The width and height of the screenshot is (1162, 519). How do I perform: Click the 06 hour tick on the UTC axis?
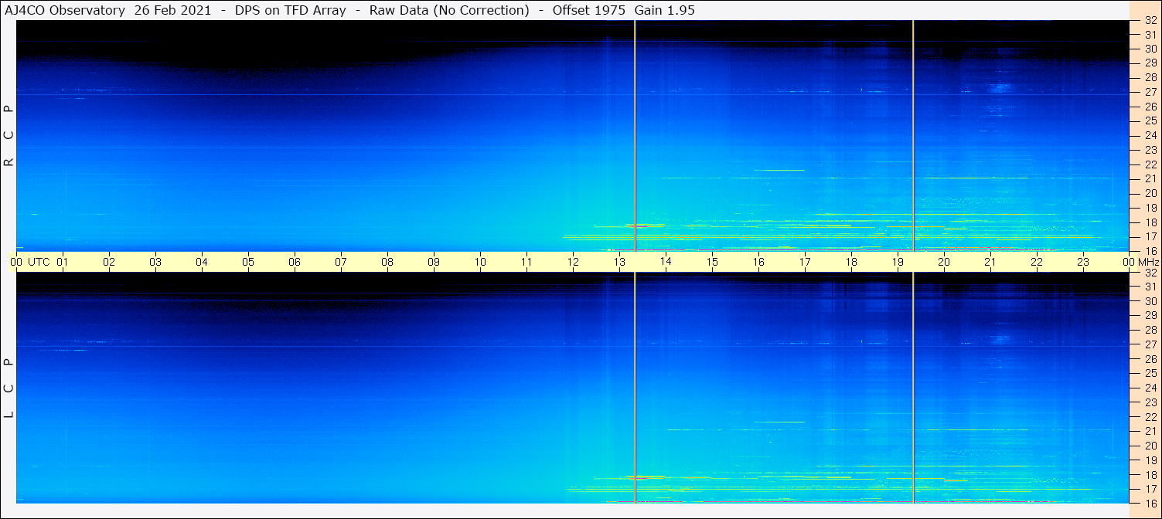click(295, 262)
